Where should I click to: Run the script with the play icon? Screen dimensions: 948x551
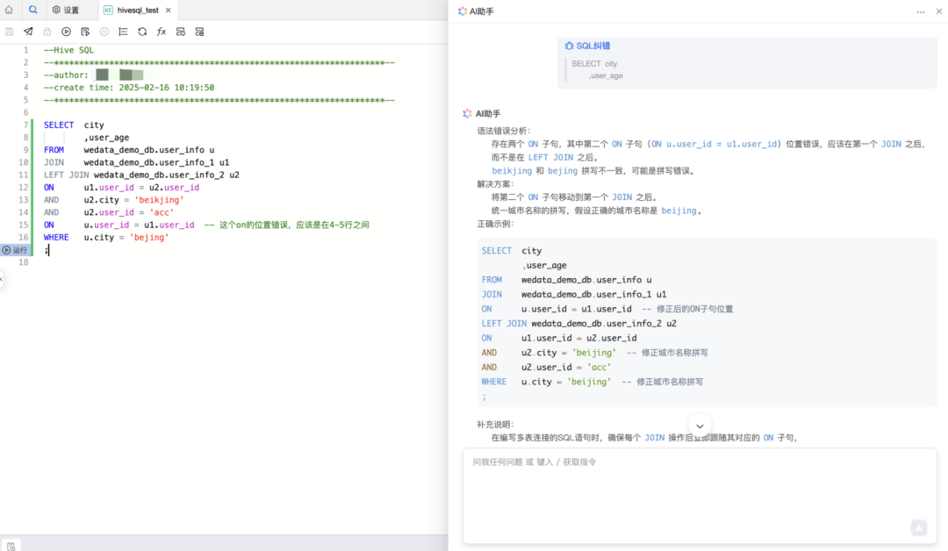[x=66, y=32]
